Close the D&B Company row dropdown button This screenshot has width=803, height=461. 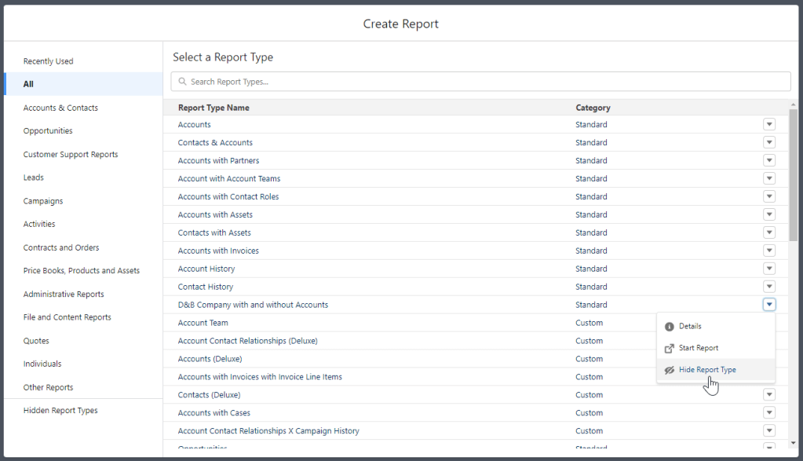(x=769, y=306)
